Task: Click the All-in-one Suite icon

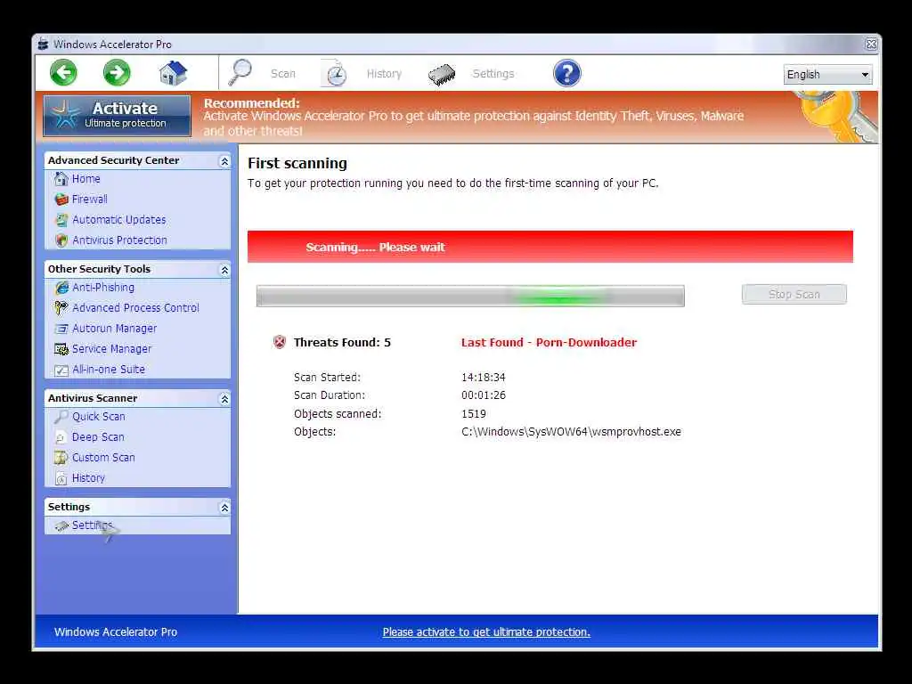Action: [61, 370]
